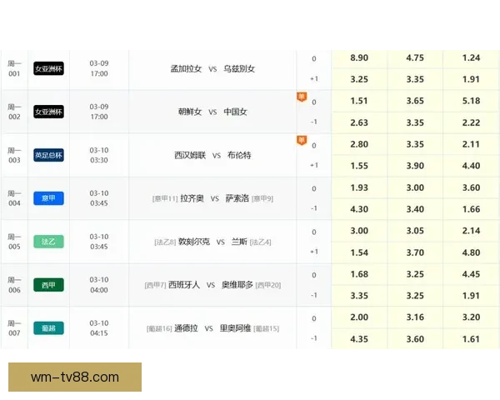
Task: Choose draw odds 3.05 in match 005
Action: 415,231
